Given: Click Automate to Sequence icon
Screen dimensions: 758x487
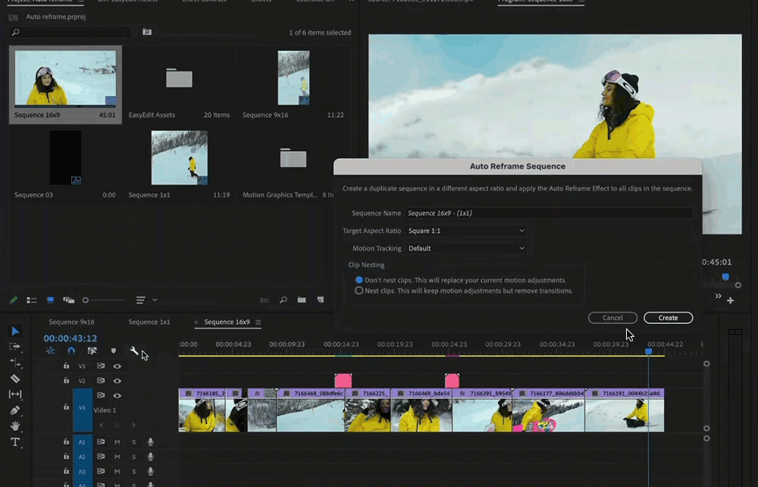Looking at the screenshot, I should click(x=265, y=300).
